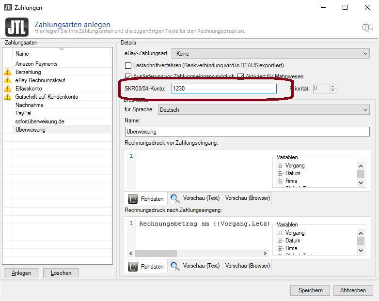Open the für Sprache language dropdown
379x301 pixels.
point(264,110)
